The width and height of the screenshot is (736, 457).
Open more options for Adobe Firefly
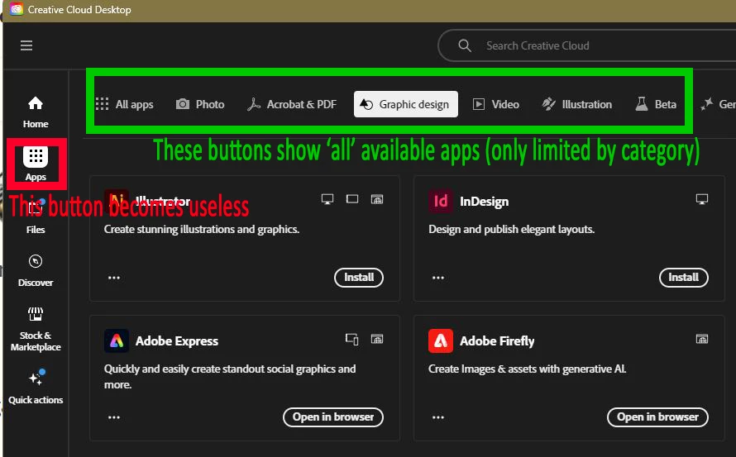pyautogui.click(x=438, y=417)
